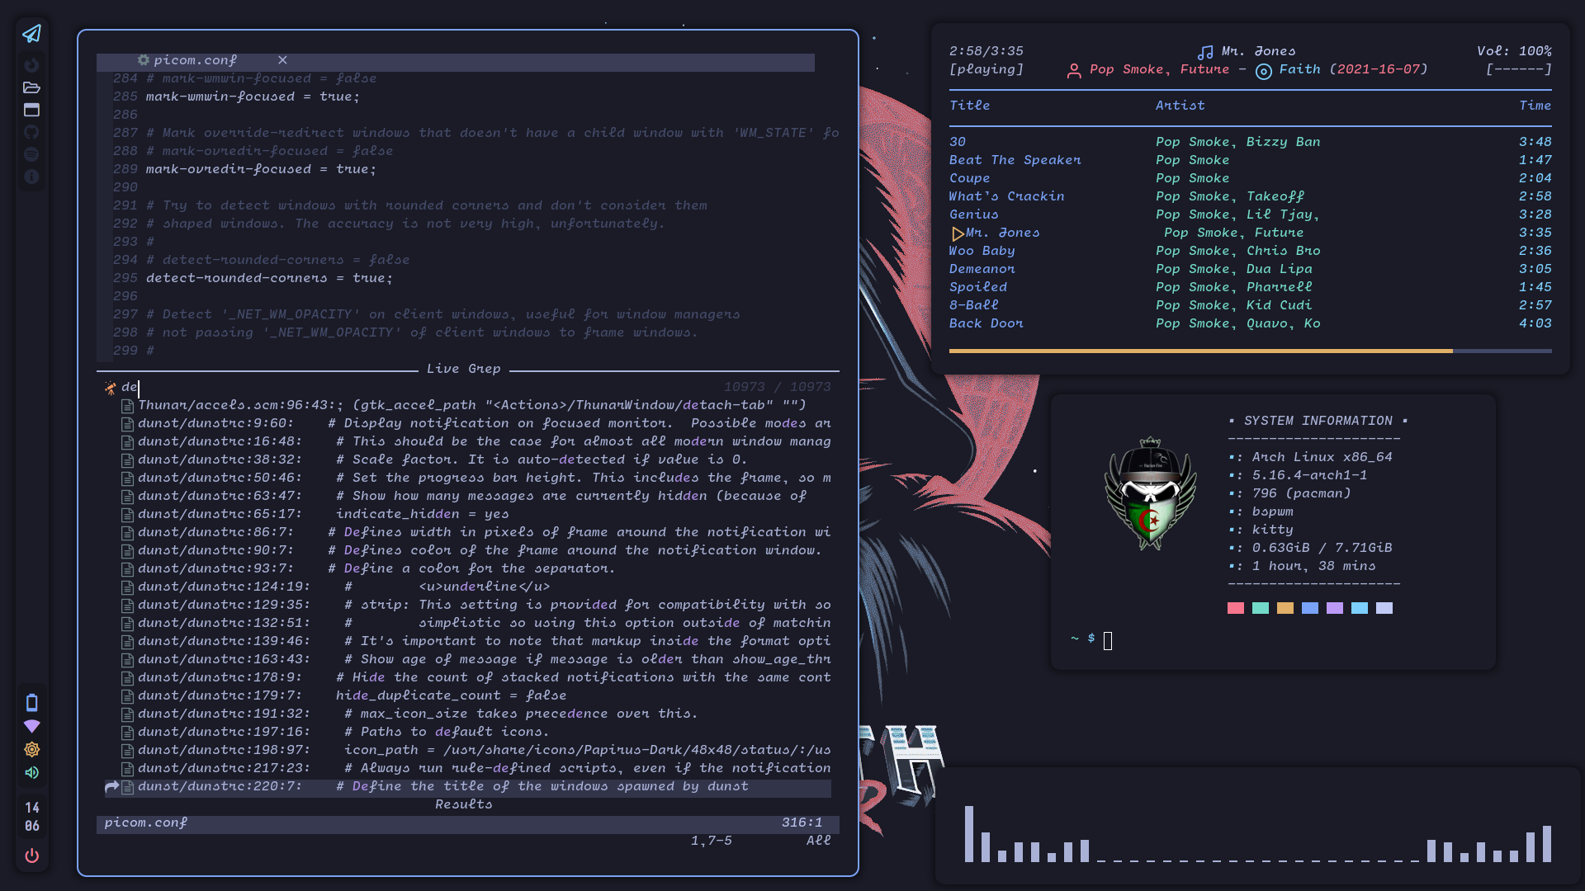
Task: Launch Firefox from the sidebar
Action: pos(31,65)
